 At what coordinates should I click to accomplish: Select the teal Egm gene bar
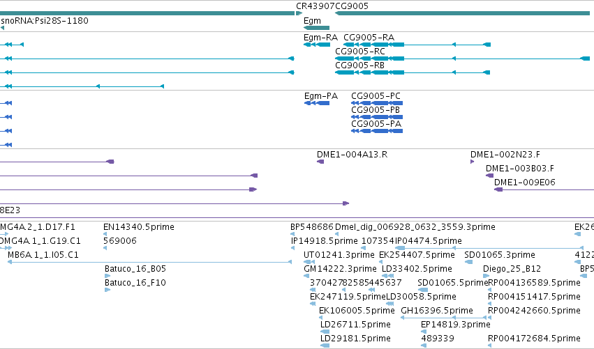coord(317,28)
